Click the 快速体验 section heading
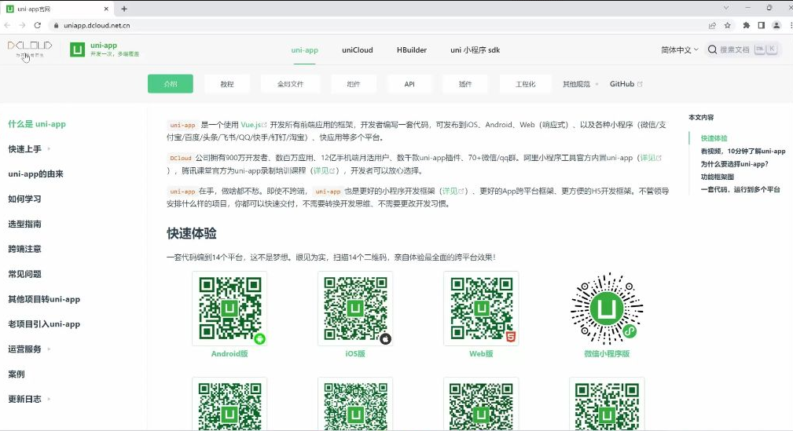 point(192,233)
